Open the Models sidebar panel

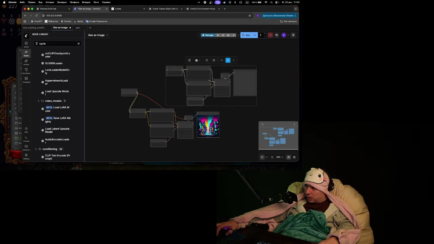26,62
